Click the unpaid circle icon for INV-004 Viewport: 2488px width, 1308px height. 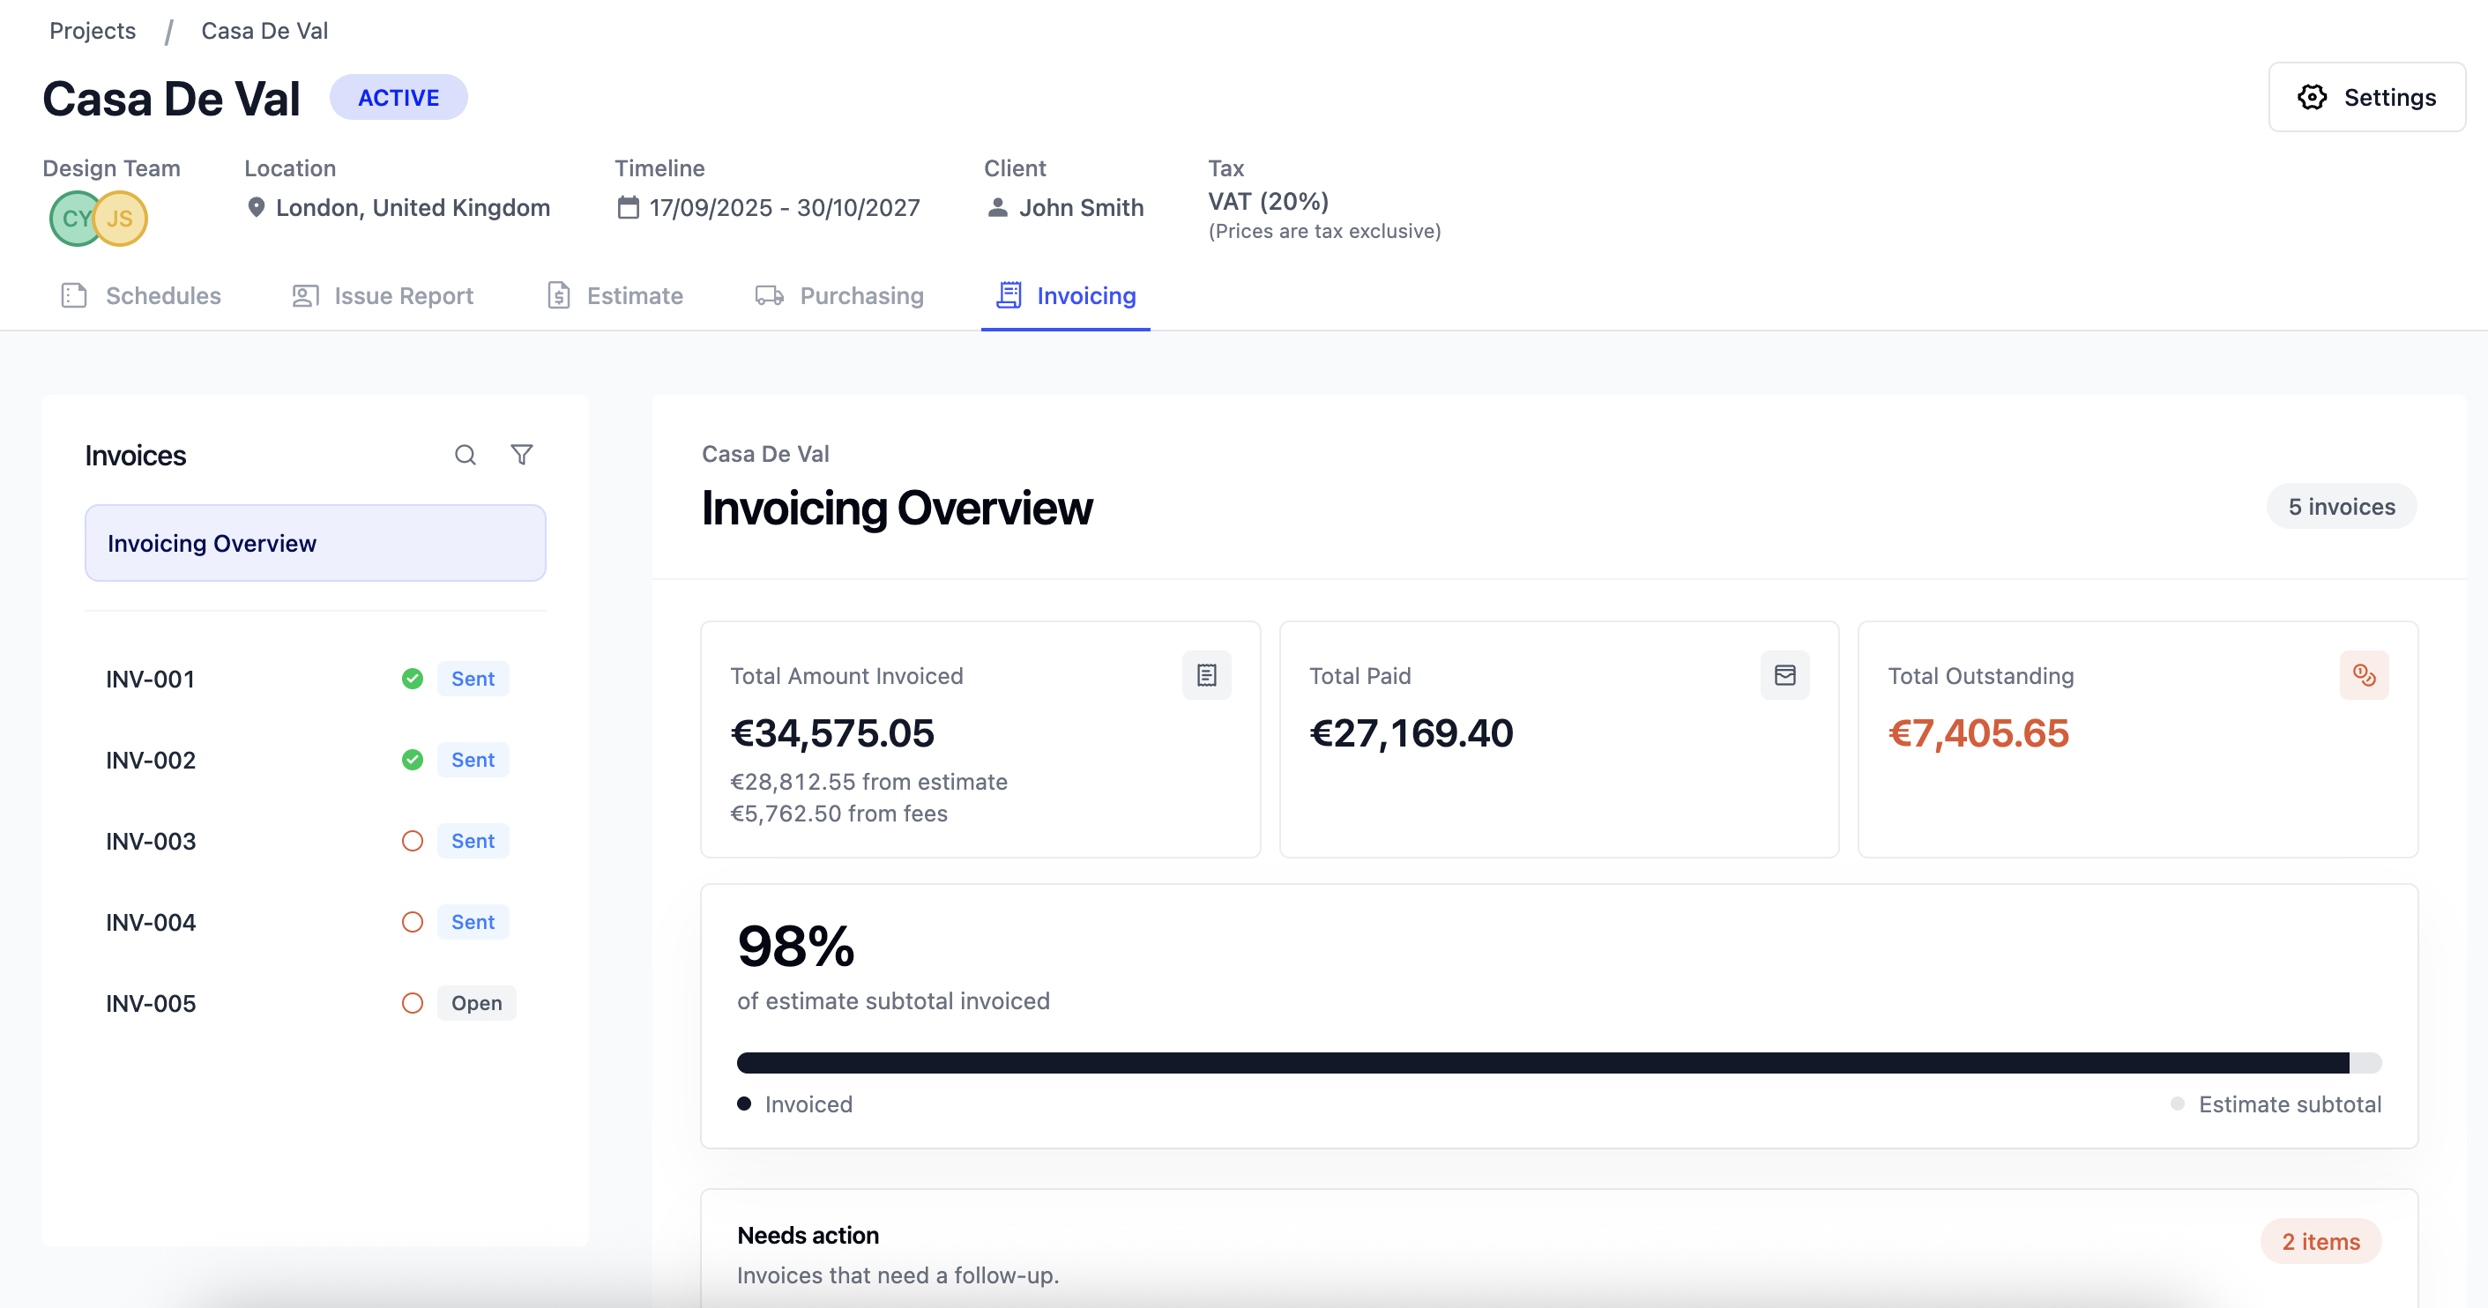tap(413, 922)
